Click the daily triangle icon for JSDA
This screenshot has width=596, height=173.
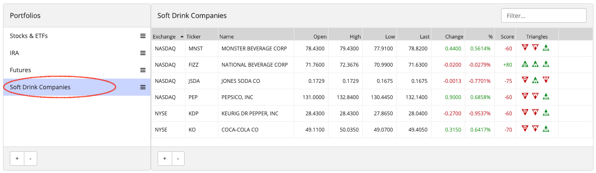pyautogui.click(x=526, y=80)
